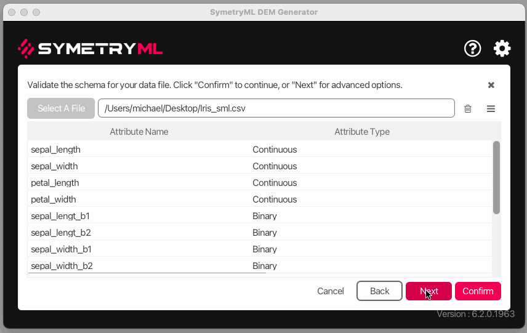Open Binary type for sepal_width_b1
This screenshot has height=333, width=527.
(x=265, y=249)
